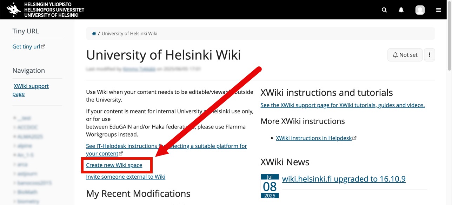Viewport: 452px width, 205px height.
Task: Open XWiki support page tutorials and videos link
Action: click(x=343, y=105)
